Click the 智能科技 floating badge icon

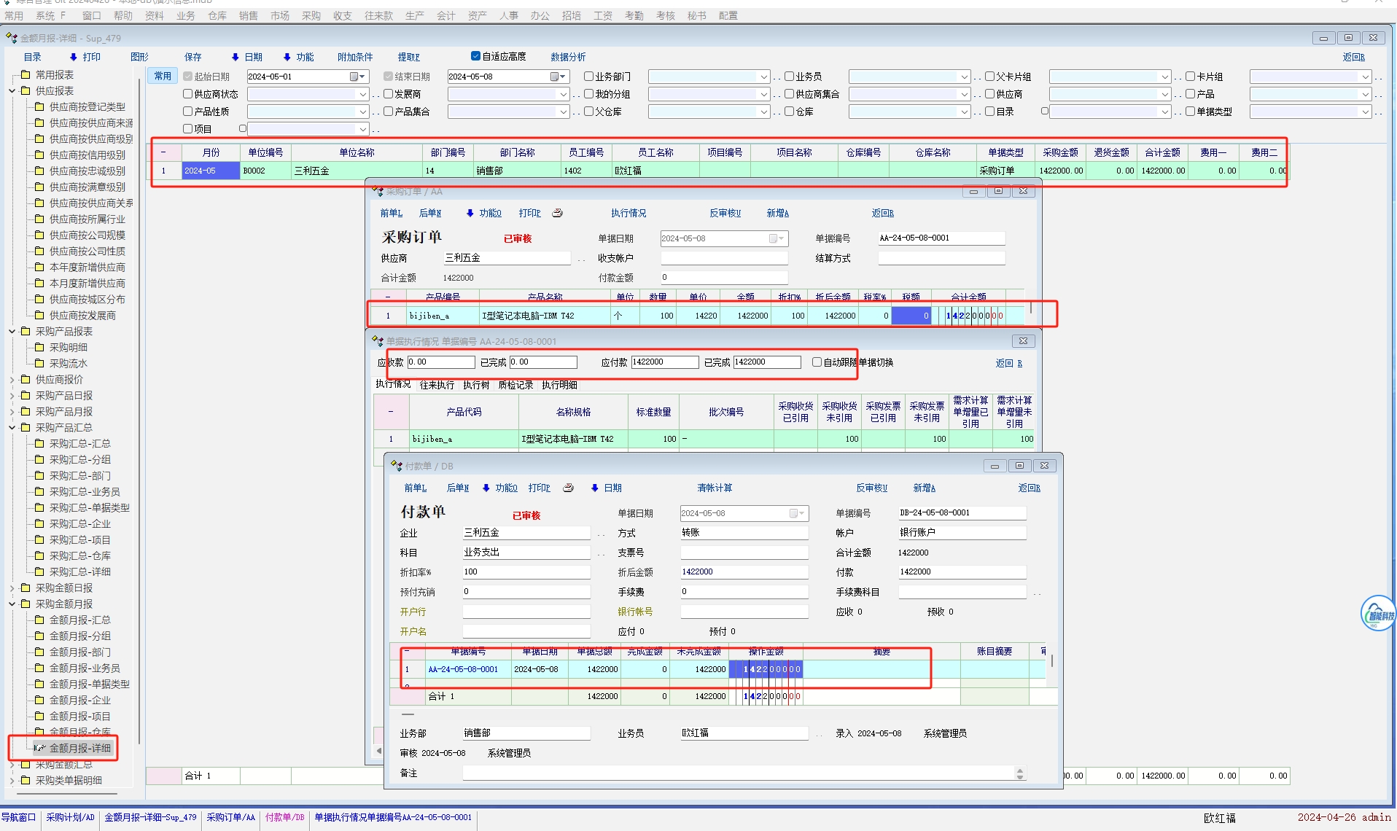click(x=1378, y=614)
